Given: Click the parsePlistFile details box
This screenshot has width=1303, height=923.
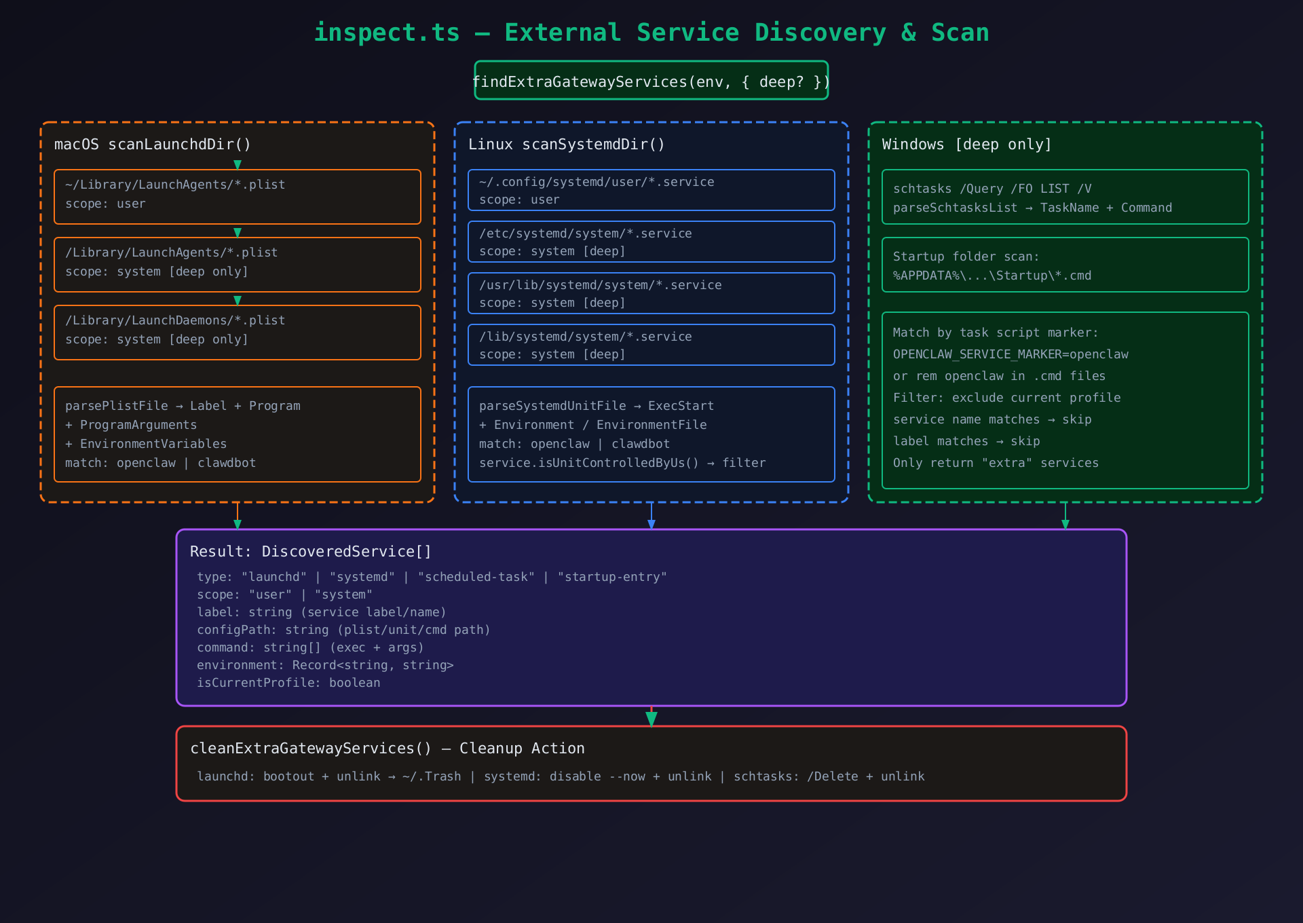Looking at the screenshot, I should [237, 434].
